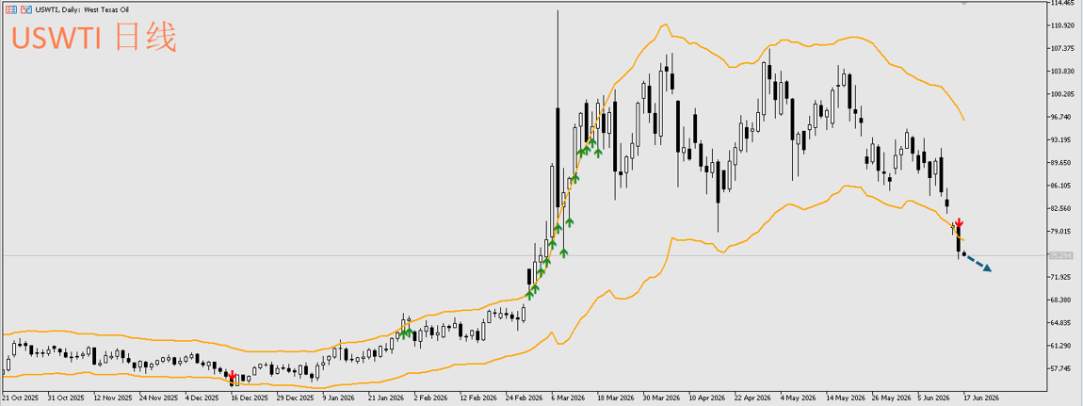
Task: Click the '2 Feb 2026' date label
Action: click(431, 398)
